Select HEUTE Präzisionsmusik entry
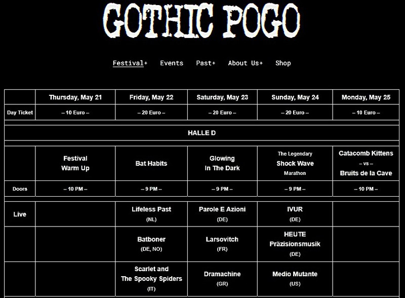Image resolution: width=405 pixels, height=298 pixels. pos(295,239)
